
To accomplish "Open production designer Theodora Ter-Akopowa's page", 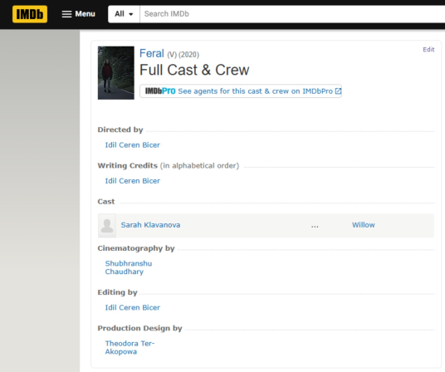I will coord(130,348).
